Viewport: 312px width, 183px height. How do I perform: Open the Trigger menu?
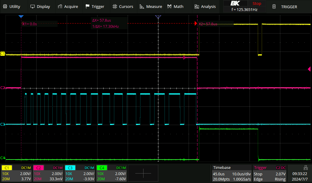(95, 7)
